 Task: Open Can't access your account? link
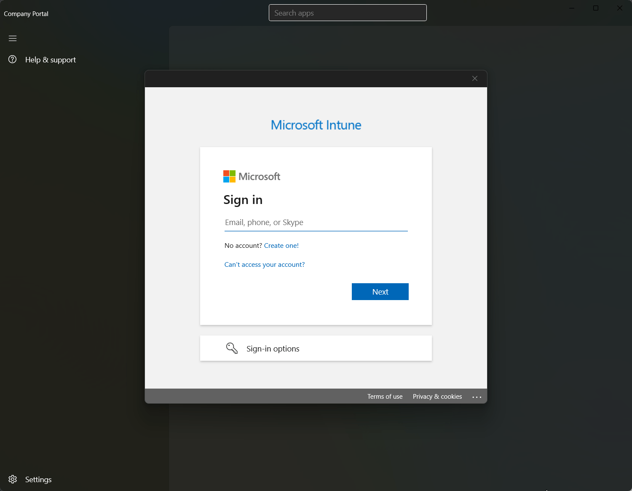[265, 265]
